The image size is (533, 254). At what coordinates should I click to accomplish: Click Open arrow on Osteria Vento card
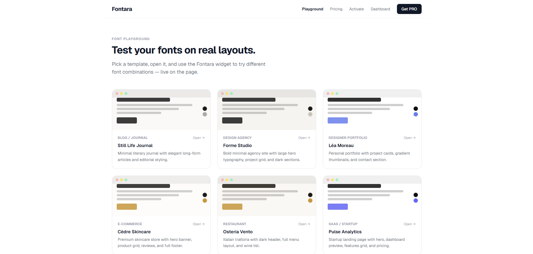(x=304, y=224)
